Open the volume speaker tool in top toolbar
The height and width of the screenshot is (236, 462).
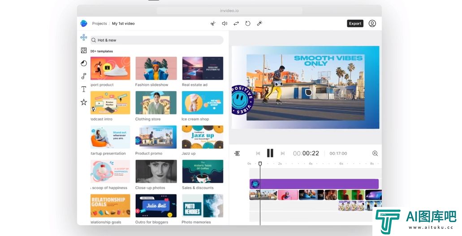(x=225, y=24)
